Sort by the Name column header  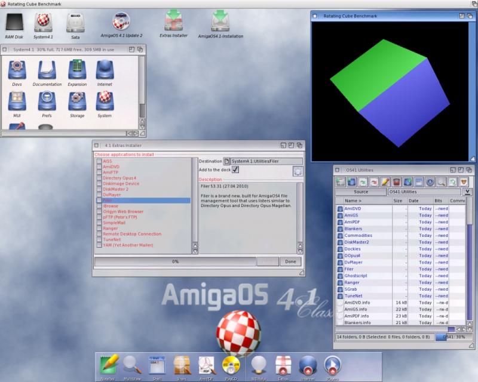[x=363, y=201]
